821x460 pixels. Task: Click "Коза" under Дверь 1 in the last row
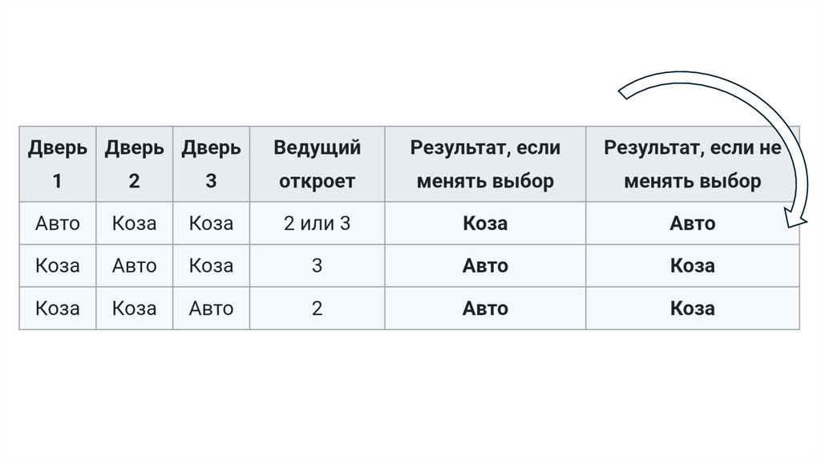(x=58, y=308)
